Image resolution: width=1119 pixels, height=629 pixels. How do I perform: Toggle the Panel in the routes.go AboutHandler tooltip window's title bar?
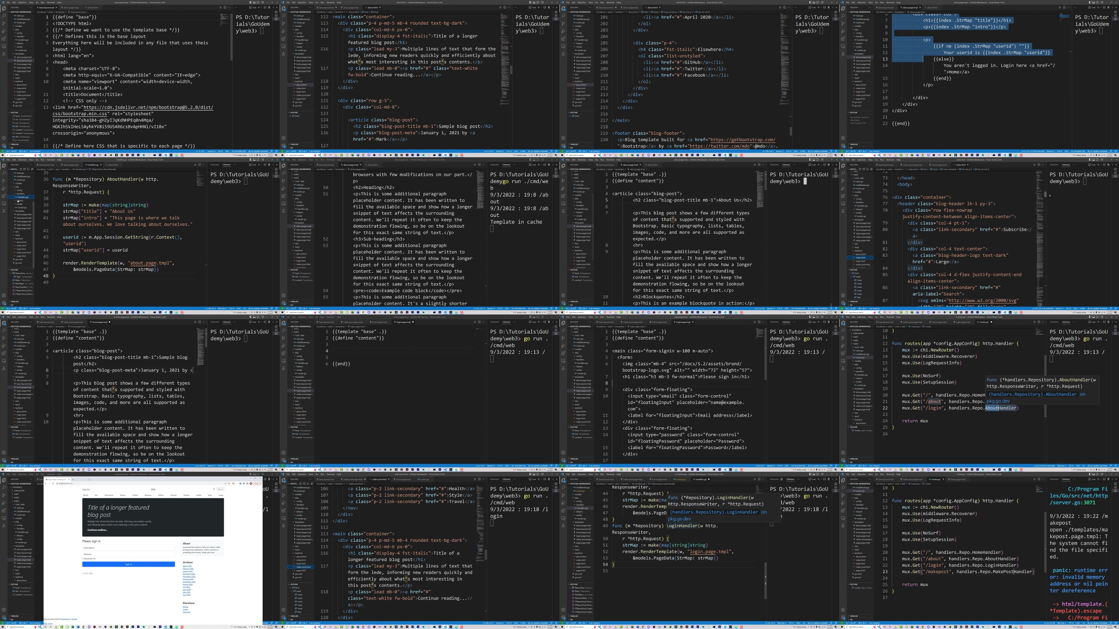[1094, 317]
